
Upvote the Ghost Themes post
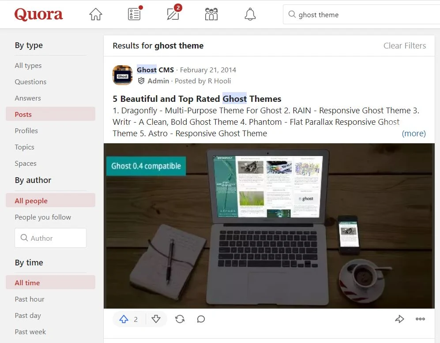point(124,319)
